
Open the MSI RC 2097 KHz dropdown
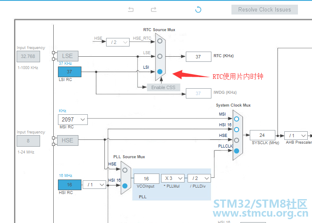tap(73, 119)
